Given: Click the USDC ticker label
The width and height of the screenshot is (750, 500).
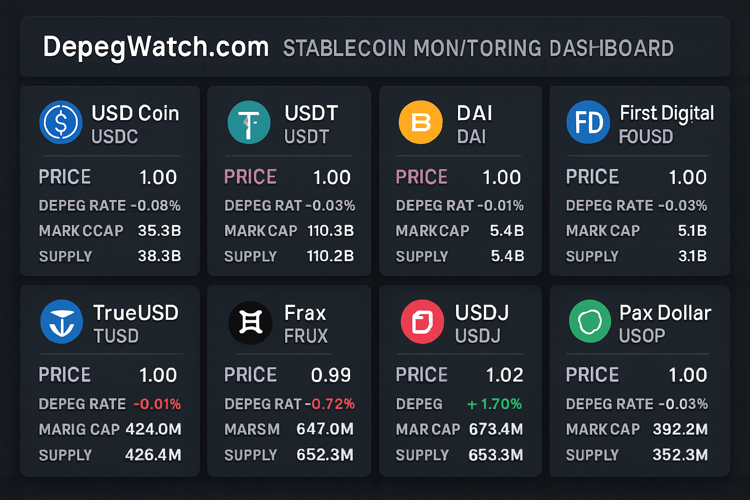Looking at the screenshot, I should click(x=114, y=137).
